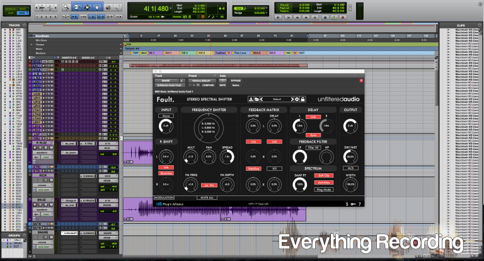Toggle the Anti-Alias button
The height and width of the screenshot is (261, 484).
coord(324,183)
